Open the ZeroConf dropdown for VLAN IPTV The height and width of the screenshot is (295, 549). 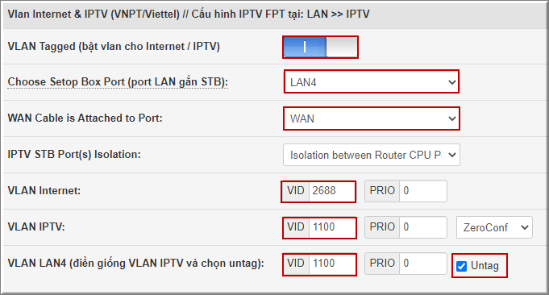pos(494,227)
